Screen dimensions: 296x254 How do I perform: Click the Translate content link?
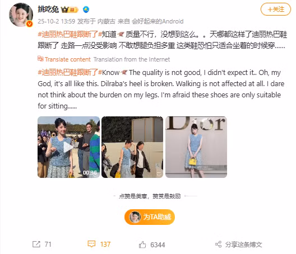(x=68, y=59)
